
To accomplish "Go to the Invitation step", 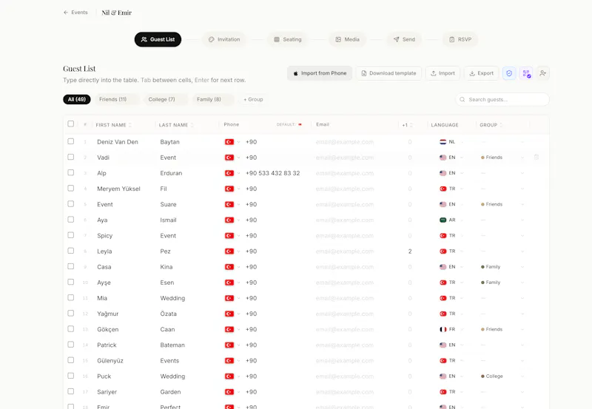I will [224, 39].
